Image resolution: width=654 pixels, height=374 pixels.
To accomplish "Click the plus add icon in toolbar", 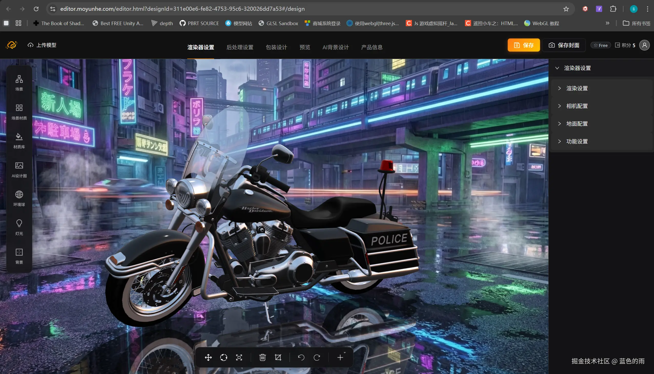I will tap(340, 357).
